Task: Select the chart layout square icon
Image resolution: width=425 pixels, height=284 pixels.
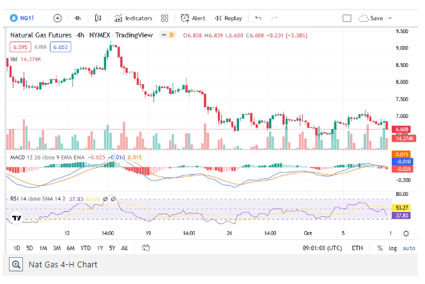Action: pyautogui.click(x=347, y=18)
